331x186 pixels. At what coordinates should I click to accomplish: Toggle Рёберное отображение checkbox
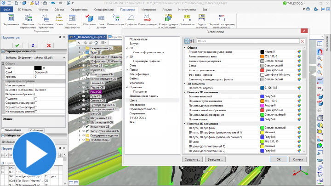tap(36, 94)
